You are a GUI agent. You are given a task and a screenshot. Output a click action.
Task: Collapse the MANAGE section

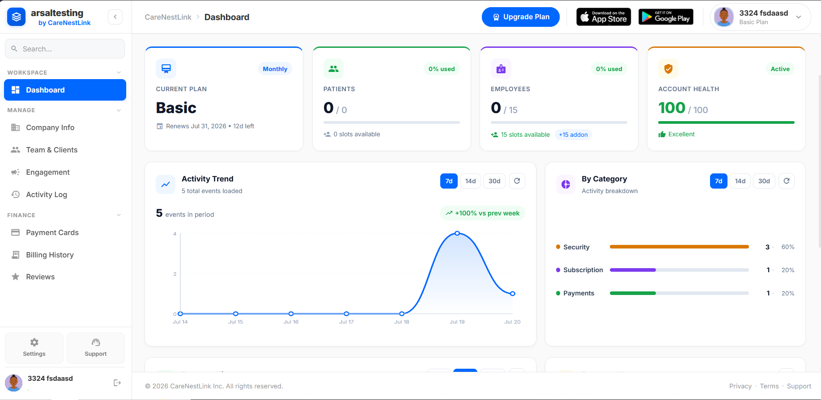click(119, 110)
